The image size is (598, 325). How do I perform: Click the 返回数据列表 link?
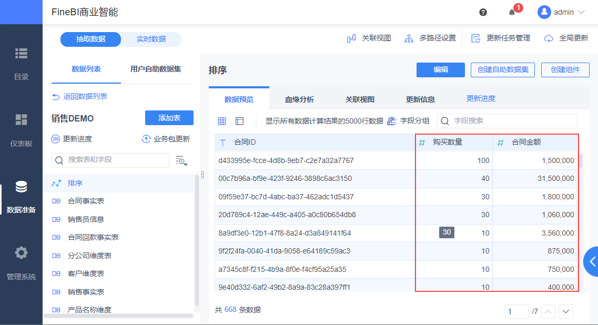click(x=85, y=97)
